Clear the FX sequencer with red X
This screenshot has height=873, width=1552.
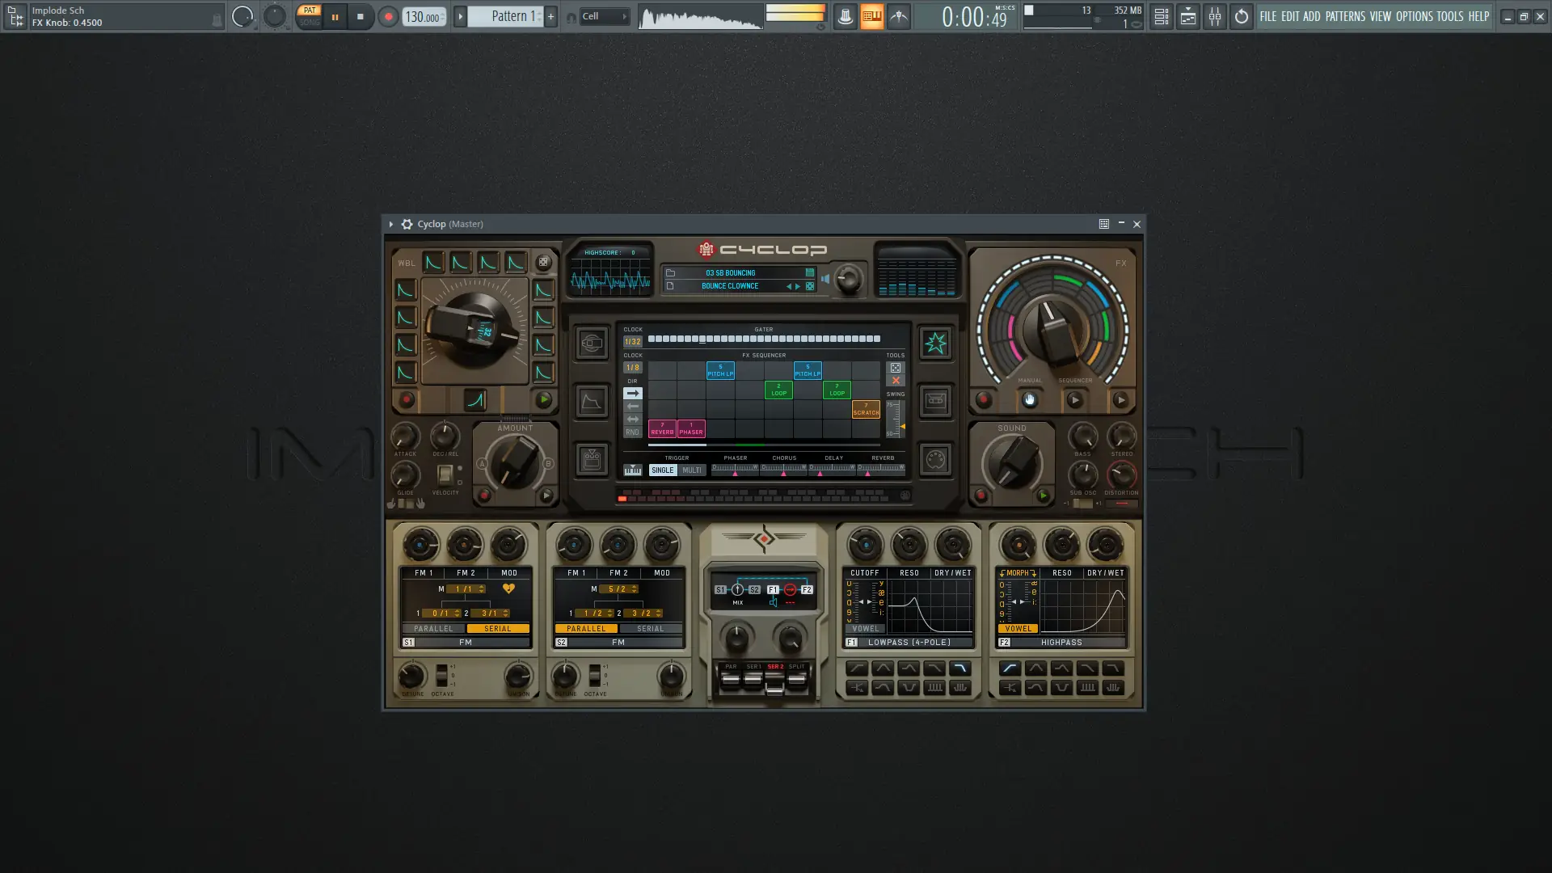[896, 381]
